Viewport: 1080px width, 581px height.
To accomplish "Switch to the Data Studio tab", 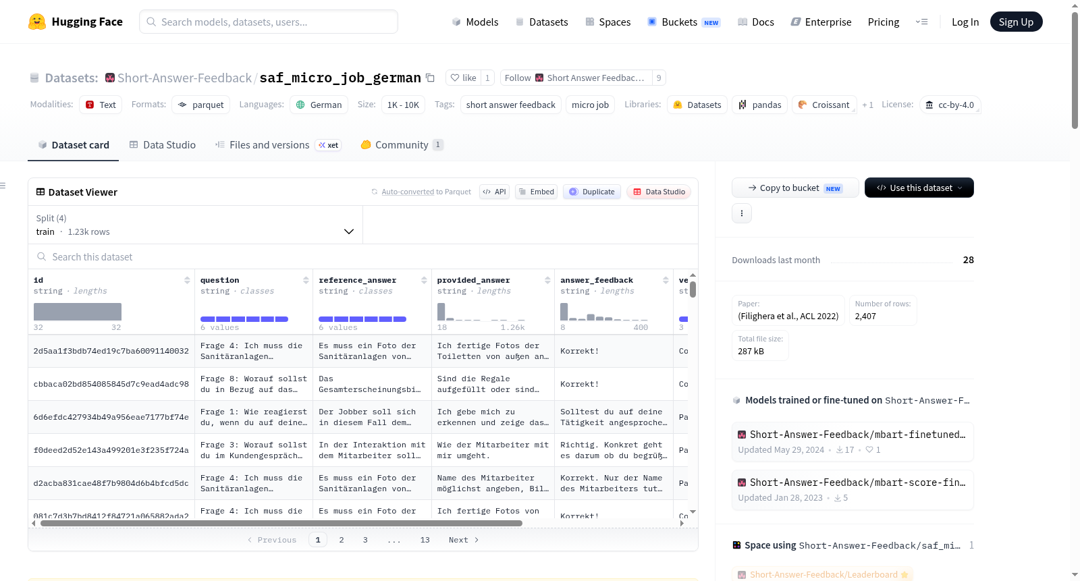I will pos(163,144).
